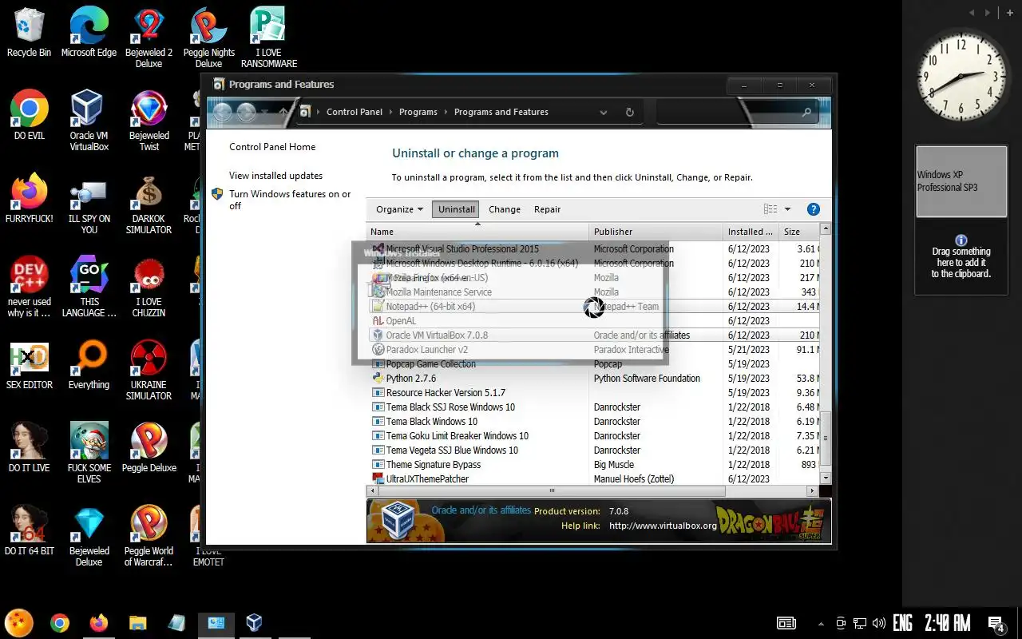This screenshot has width=1022, height=639.
Task: Sort list by Name column header
Action: [x=477, y=232]
